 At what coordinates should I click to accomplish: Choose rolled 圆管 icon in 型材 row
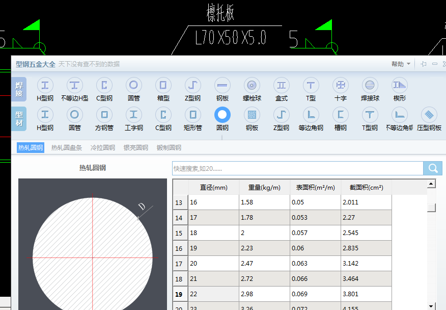[x=74, y=115]
